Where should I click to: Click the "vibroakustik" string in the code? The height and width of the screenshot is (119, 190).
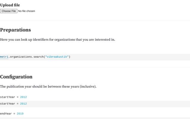(x=57, y=57)
